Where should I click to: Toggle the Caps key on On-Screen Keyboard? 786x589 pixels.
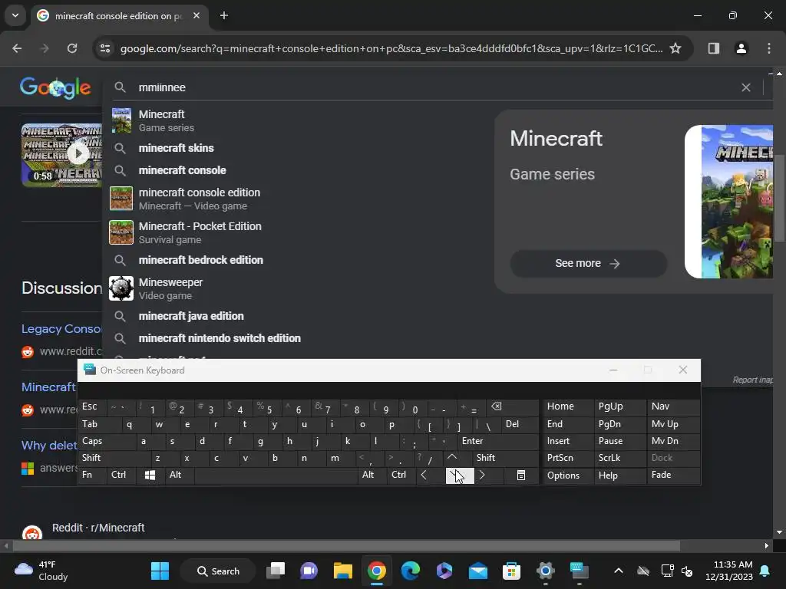[x=107, y=441]
